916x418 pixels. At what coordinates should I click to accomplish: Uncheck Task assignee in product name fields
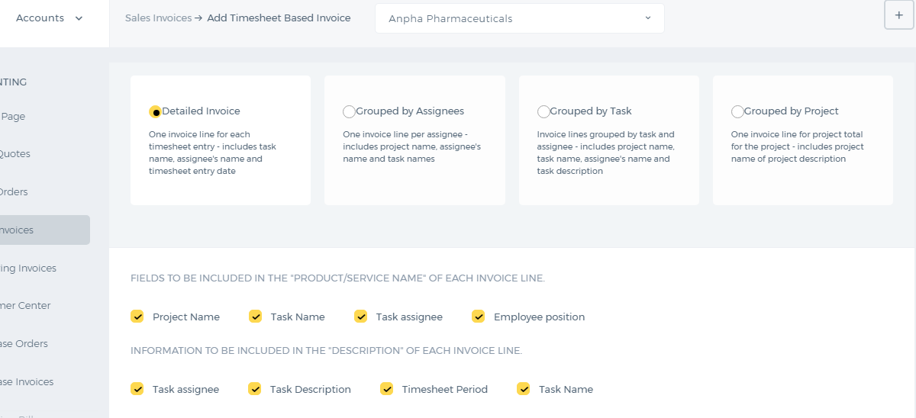click(361, 317)
